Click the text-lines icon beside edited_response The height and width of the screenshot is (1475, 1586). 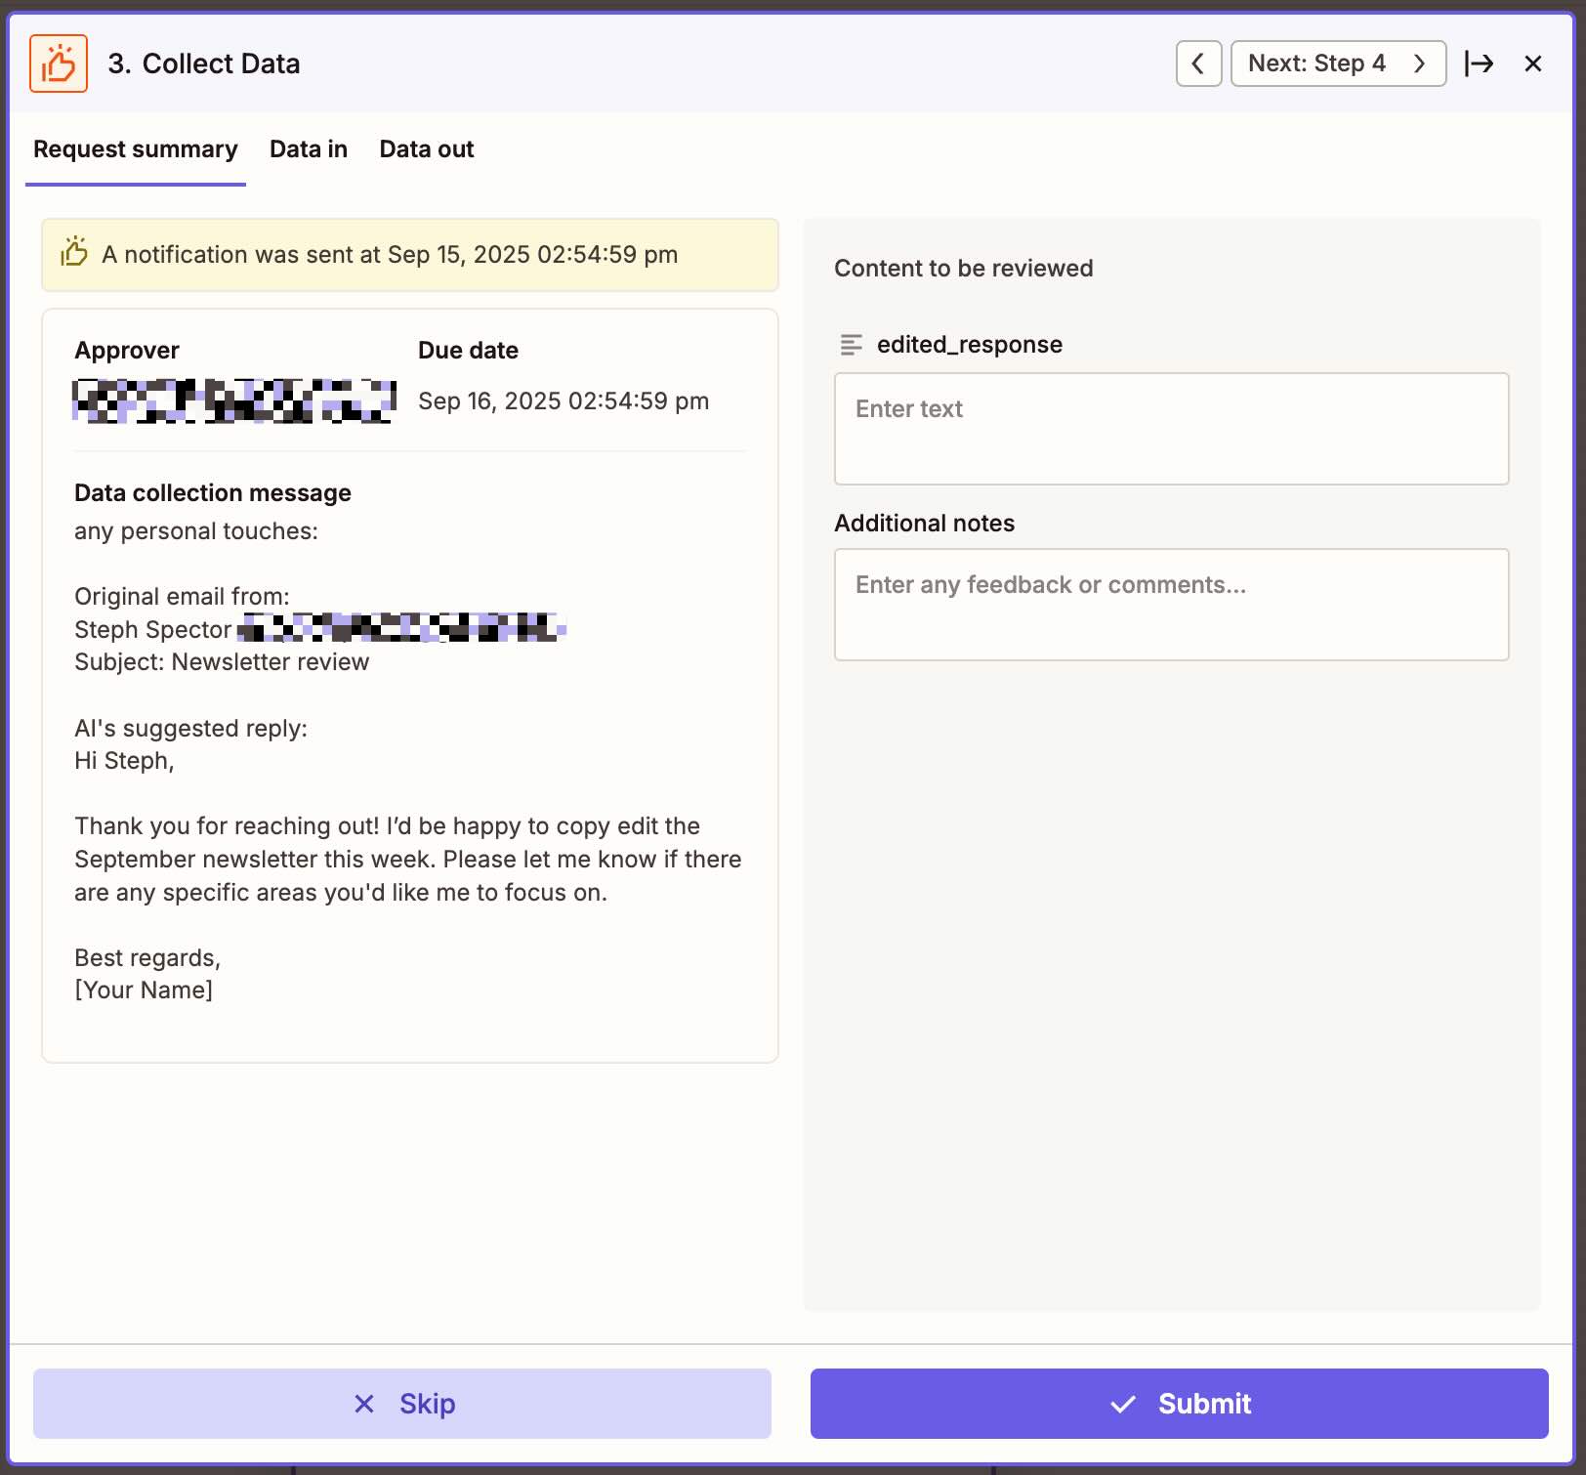pyautogui.click(x=851, y=345)
